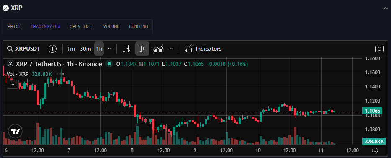Switch to the area chart style

tap(158, 49)
